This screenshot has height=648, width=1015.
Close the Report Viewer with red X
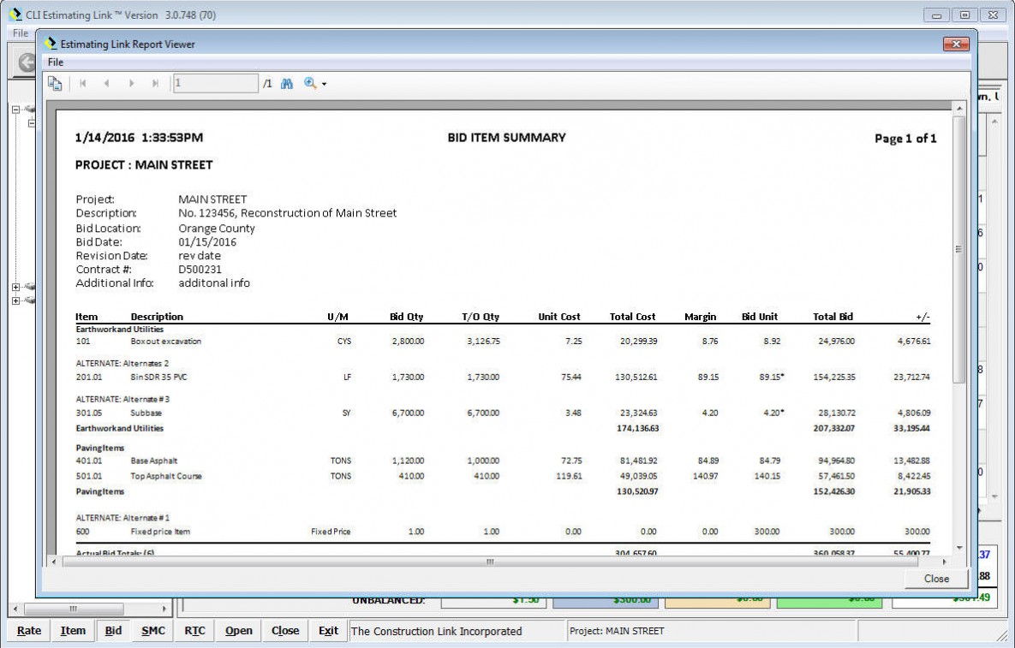click(955, 44)
